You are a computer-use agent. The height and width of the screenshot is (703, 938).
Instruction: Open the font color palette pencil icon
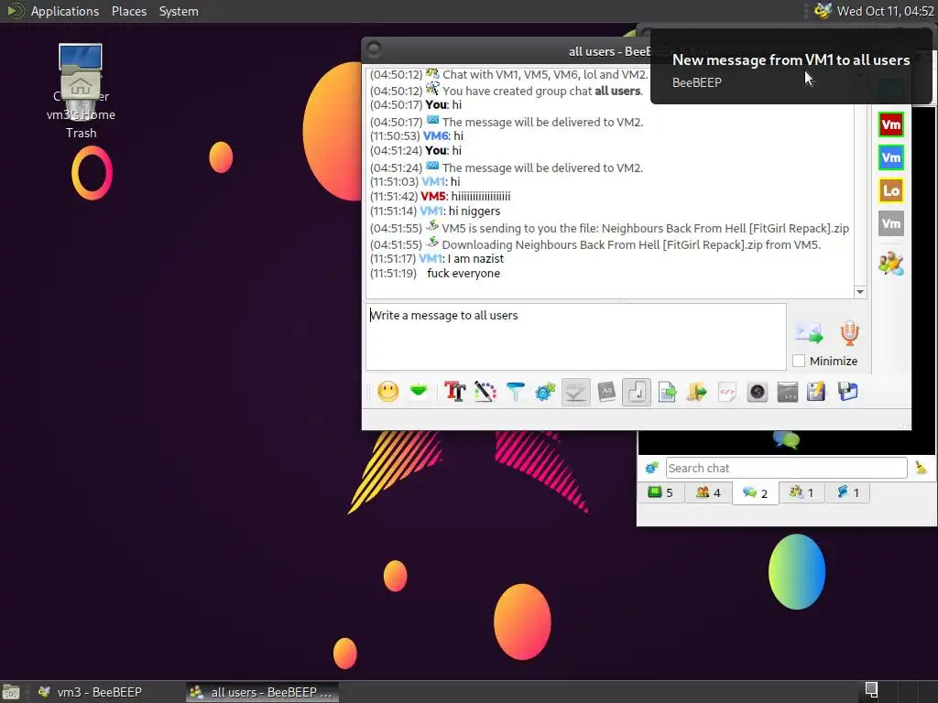[x=485, y=392]
